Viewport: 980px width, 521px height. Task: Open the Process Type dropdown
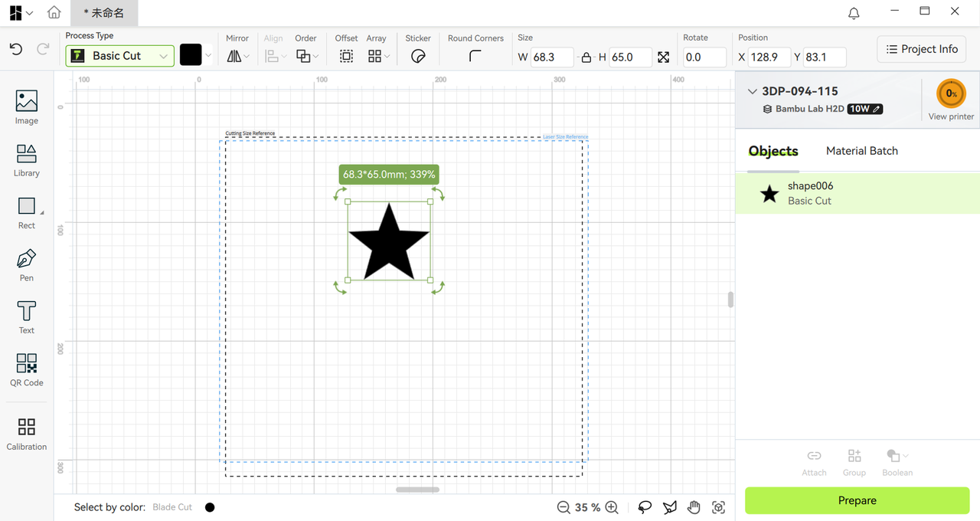120,56
